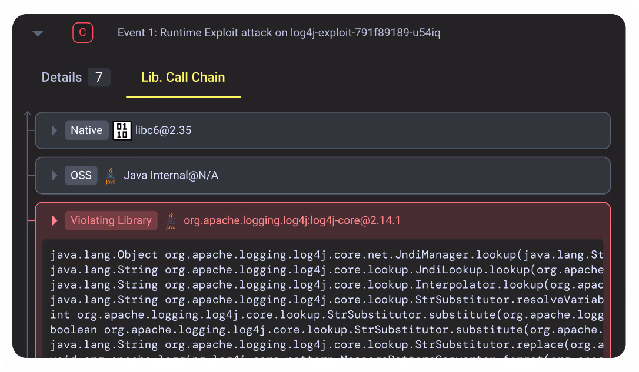The height and width of the screenshot is (372, 639).
Task: Click the red C severity badge
Action: (83, 32)
